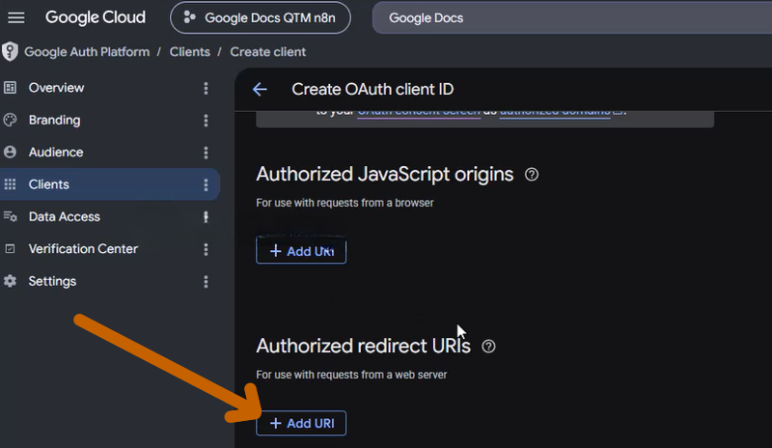
Task: Open Data Access in the sidebar
Action: (x=64, y=217)
